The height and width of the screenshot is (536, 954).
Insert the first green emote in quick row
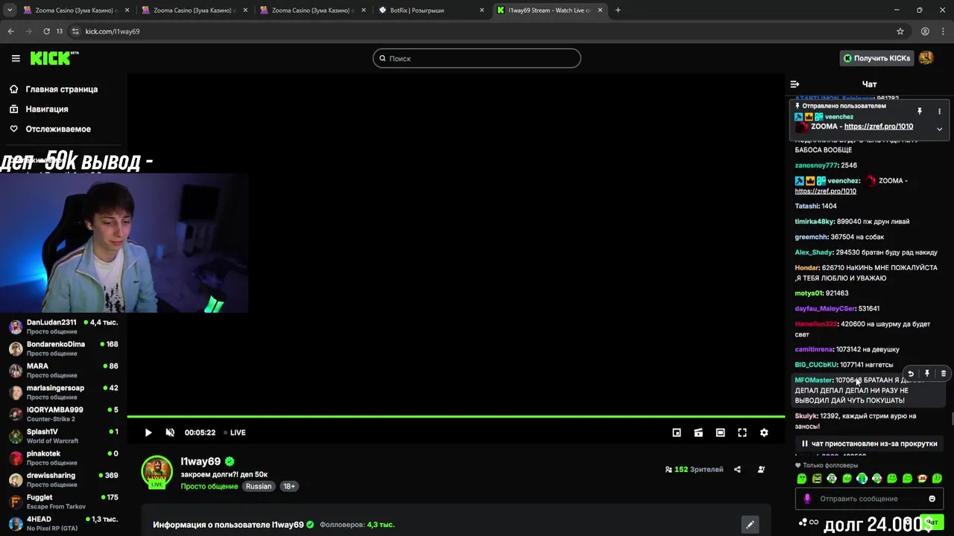point(802,479)
